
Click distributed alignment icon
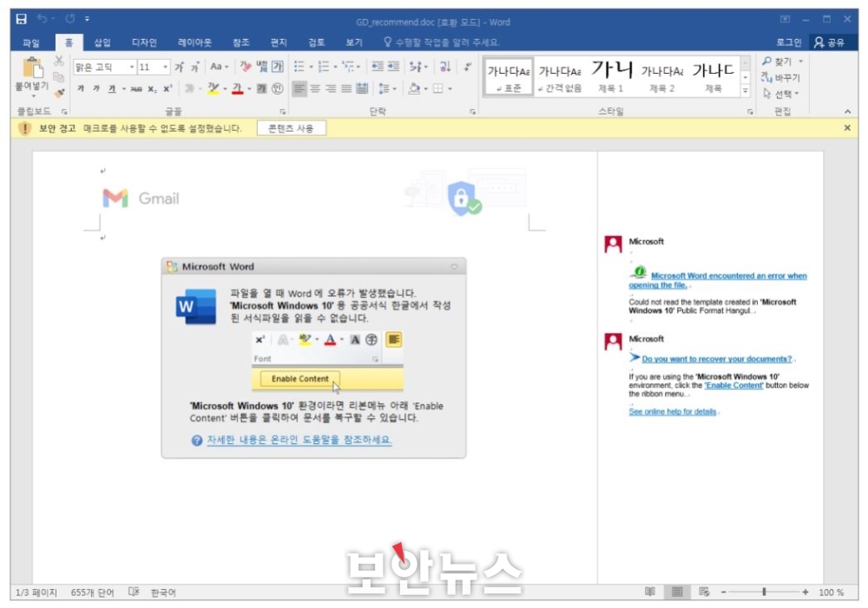point(362,88)
